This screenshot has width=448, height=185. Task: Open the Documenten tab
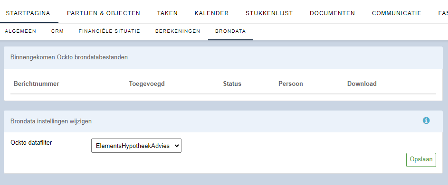pyautogui.click(x=332, y=13)
